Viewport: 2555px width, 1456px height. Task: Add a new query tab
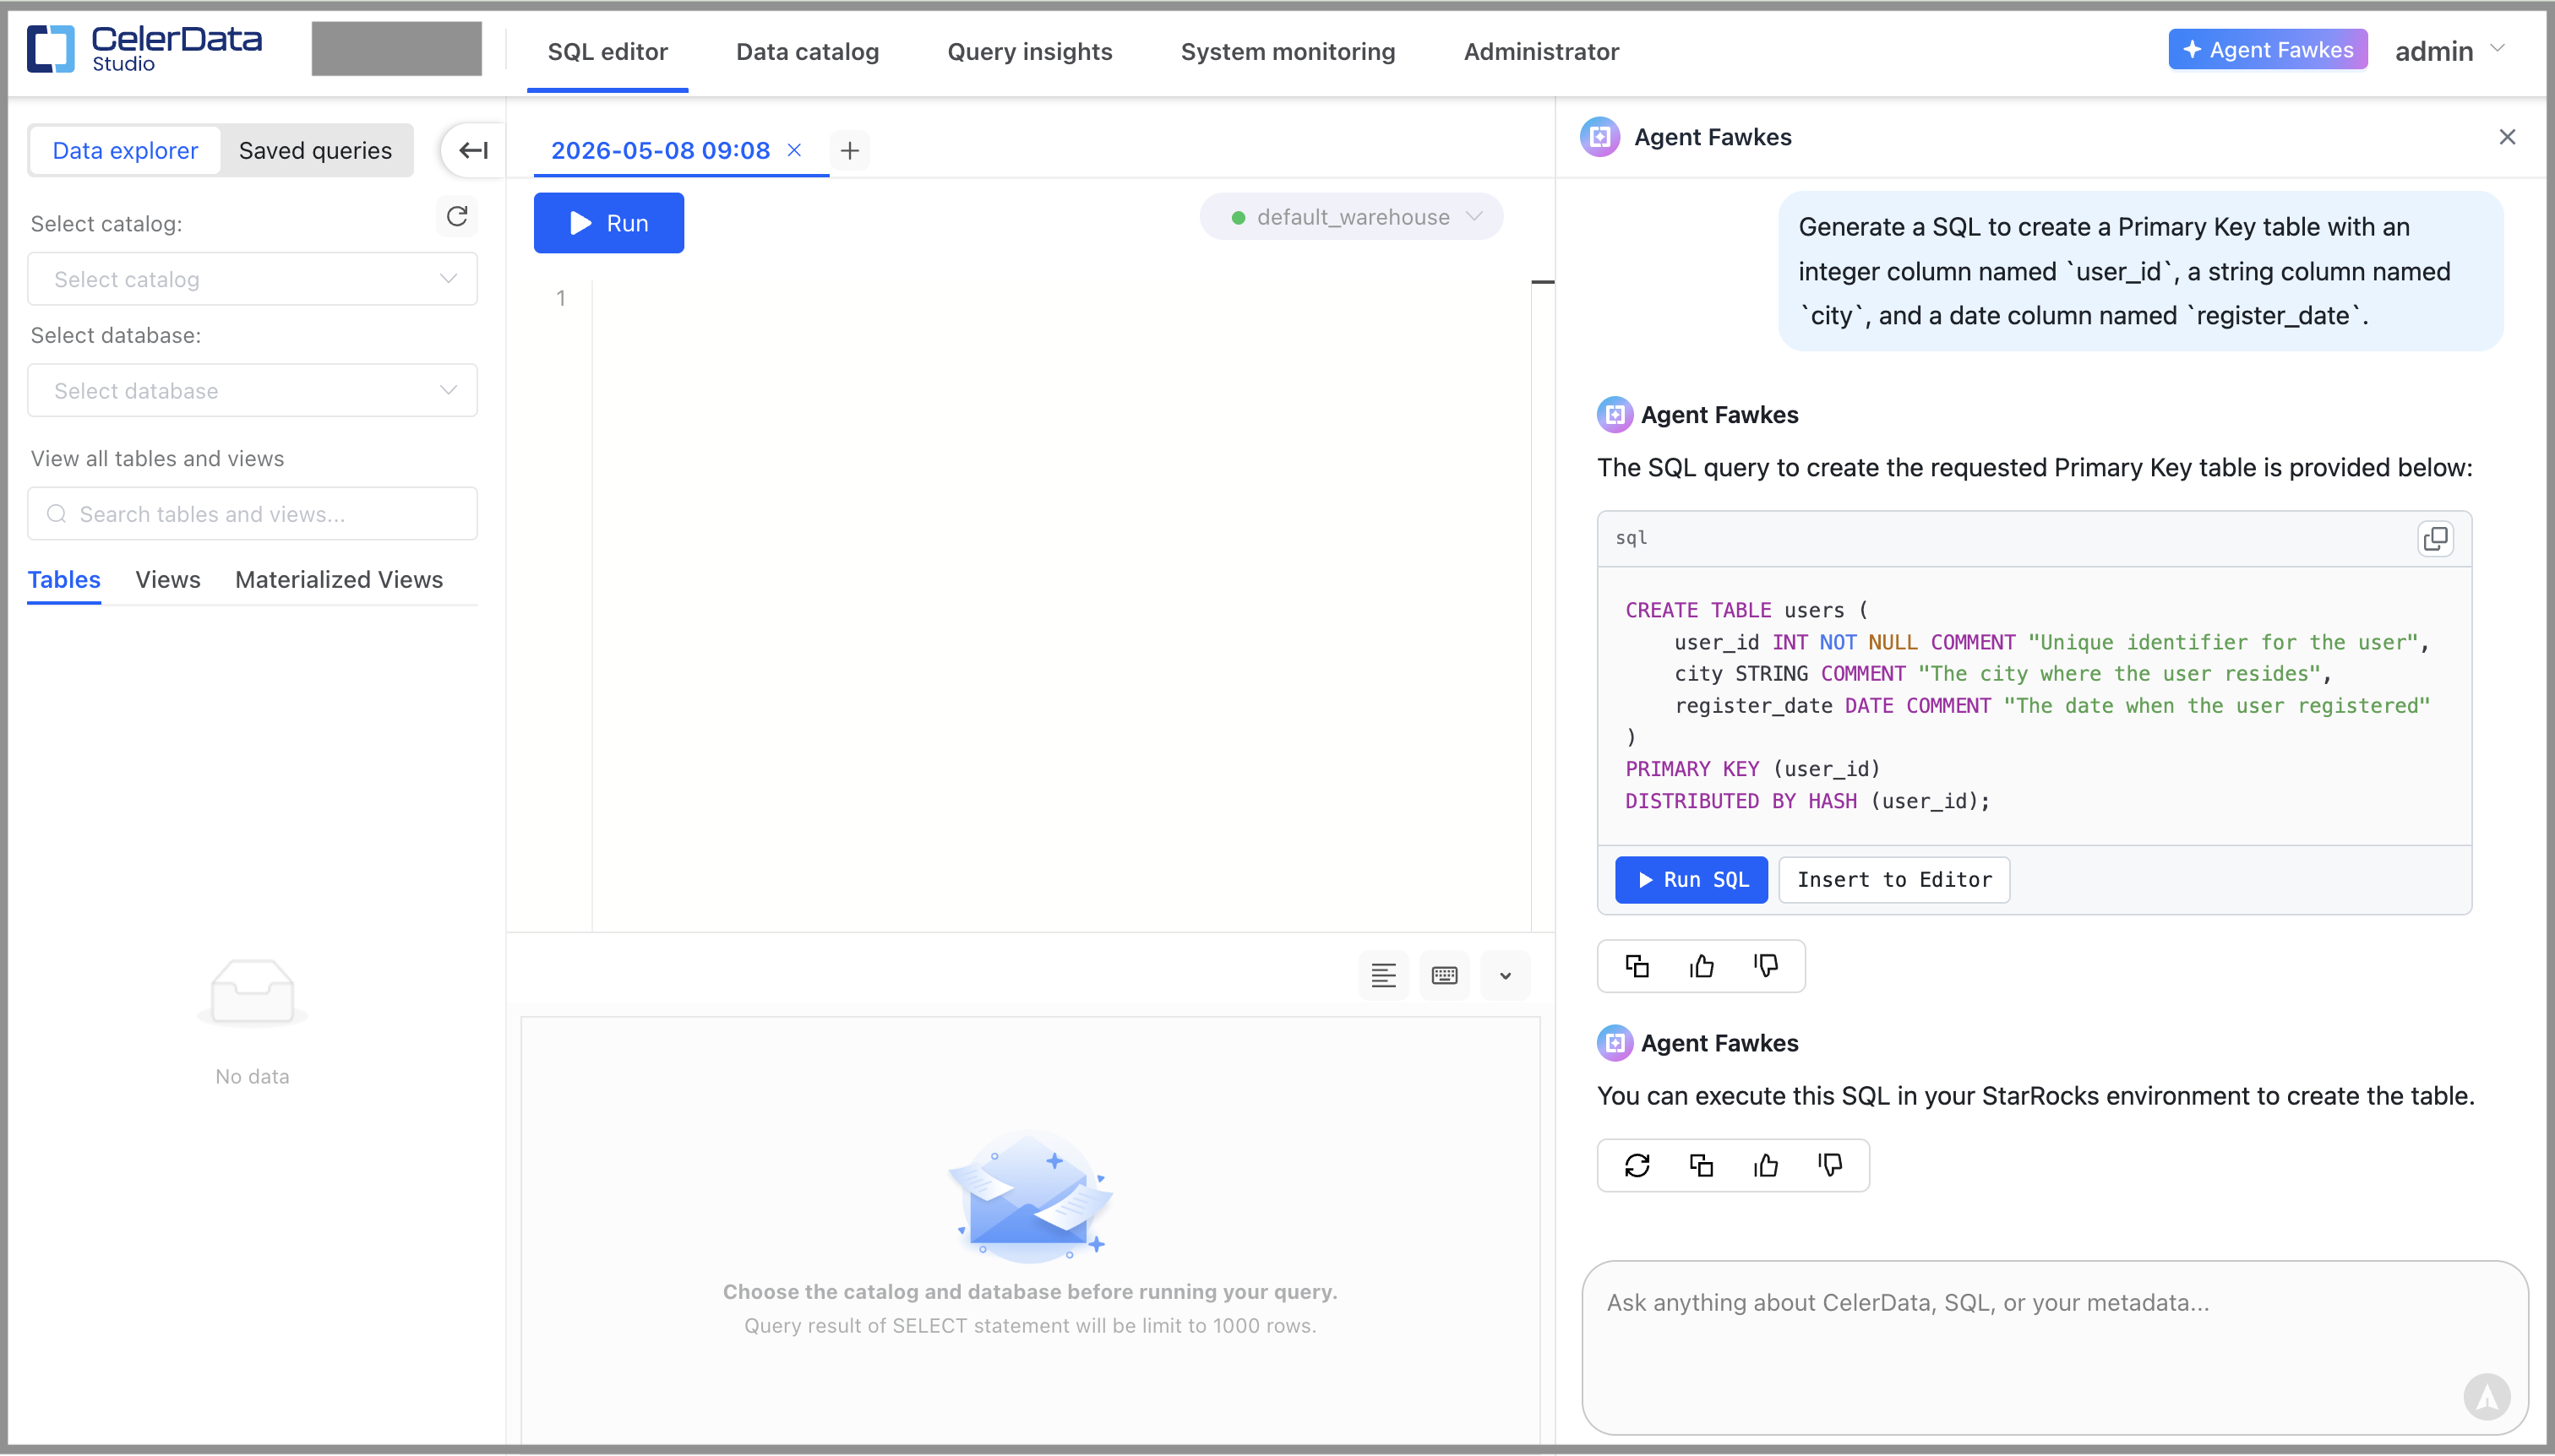tap(849, 150)
